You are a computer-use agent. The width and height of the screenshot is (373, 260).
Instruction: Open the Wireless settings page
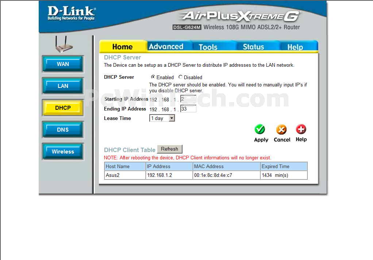[63, 151]
